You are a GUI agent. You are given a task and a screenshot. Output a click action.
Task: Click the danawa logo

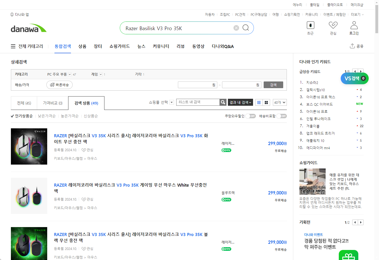point(28,28)
